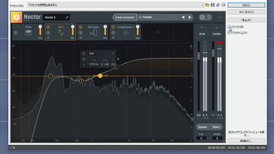The image size is (274, 154).
Task: Delete the selected Bell EQ band
Action: coord(84,65)
